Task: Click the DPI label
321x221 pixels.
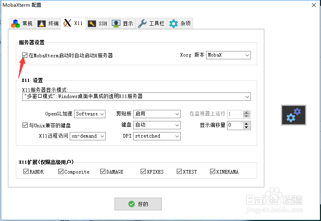Action: [127, 136]
